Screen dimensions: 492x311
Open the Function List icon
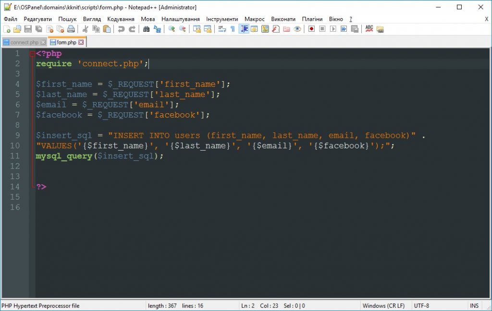point(276,29)
